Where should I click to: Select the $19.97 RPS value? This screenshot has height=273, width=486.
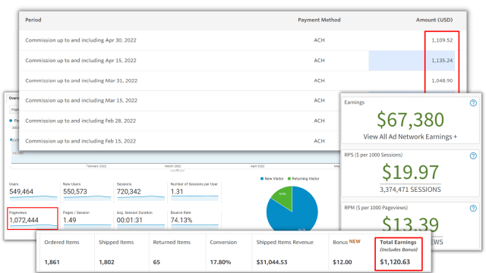click(410, 172)
